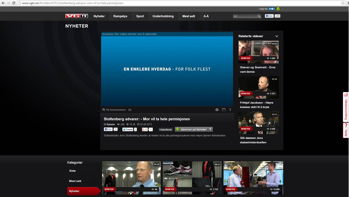Image resolution: width=349 pixels, height=197 pixels.
Task: Open the A-Å menu
Action: pyautogui.click(x=206, y=16)
